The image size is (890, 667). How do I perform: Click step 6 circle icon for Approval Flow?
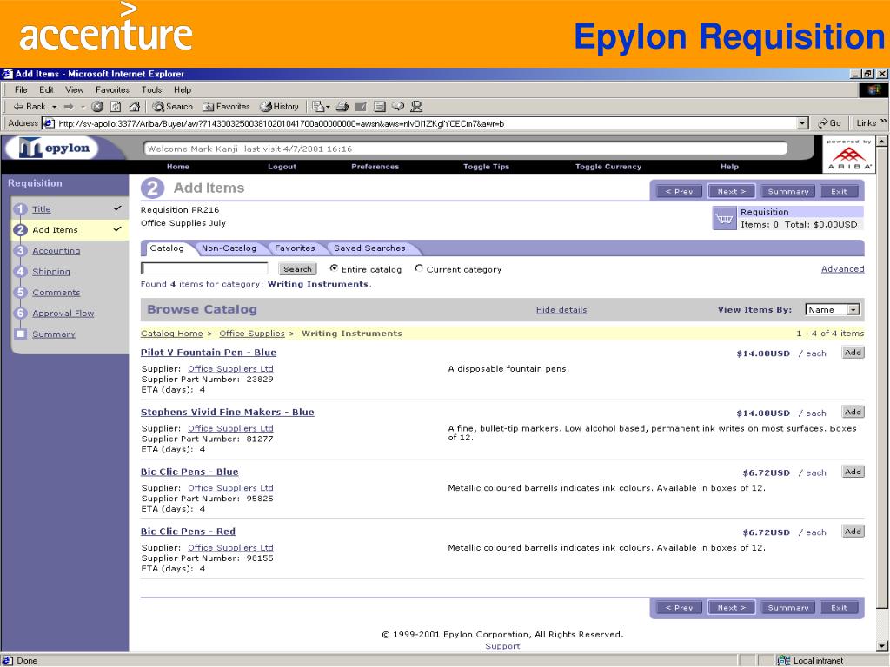coord(21,313)
